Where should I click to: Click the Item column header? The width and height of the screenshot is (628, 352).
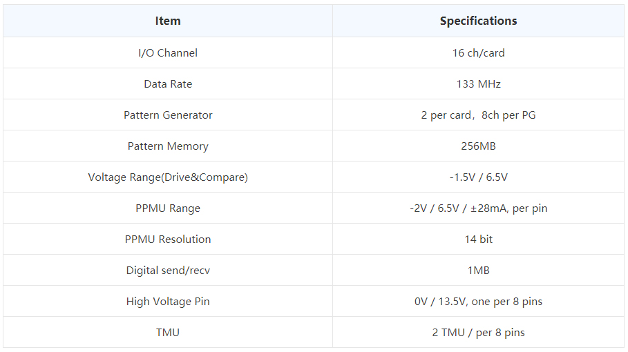[x=168, y=21]
